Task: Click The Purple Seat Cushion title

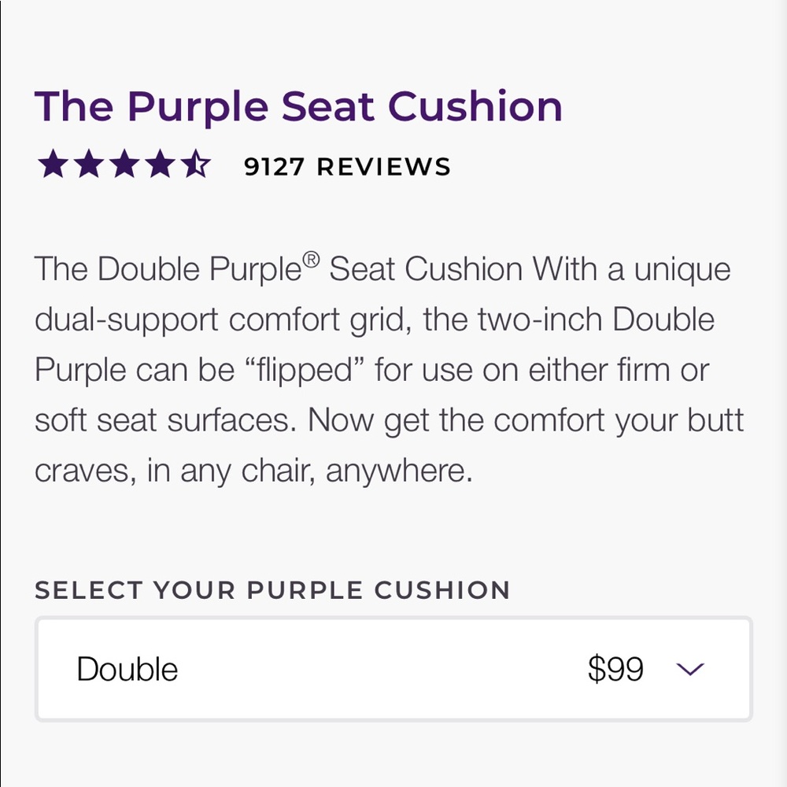Action: coord(297,105)
